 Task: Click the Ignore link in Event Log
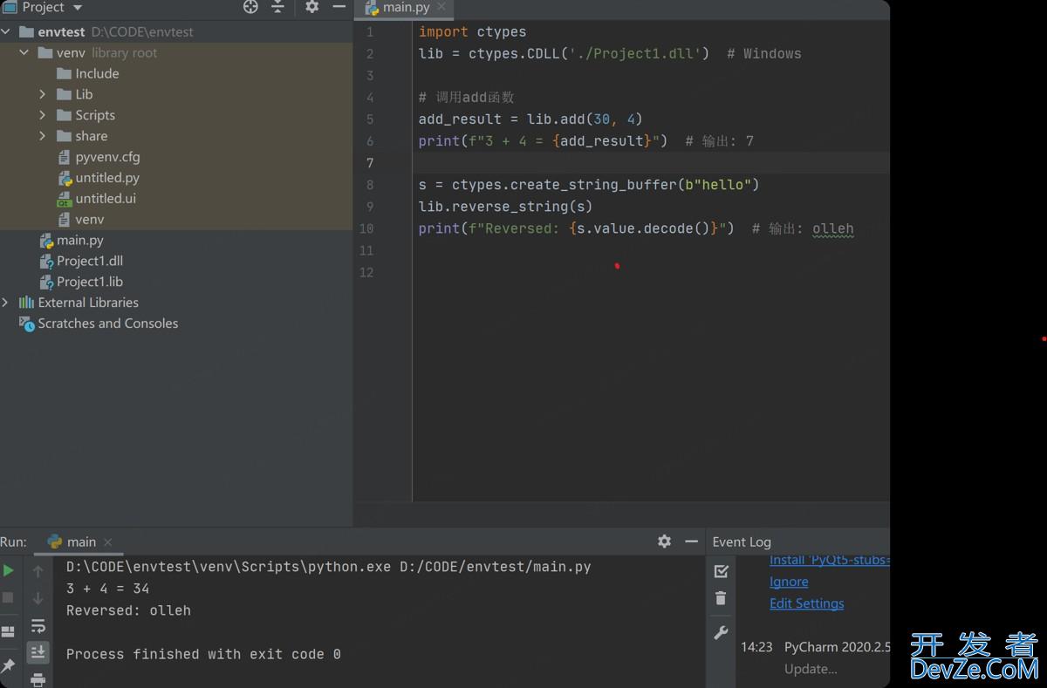(789, 582)
